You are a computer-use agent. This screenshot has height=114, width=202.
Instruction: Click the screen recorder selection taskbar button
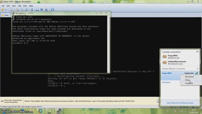(50, 111)
